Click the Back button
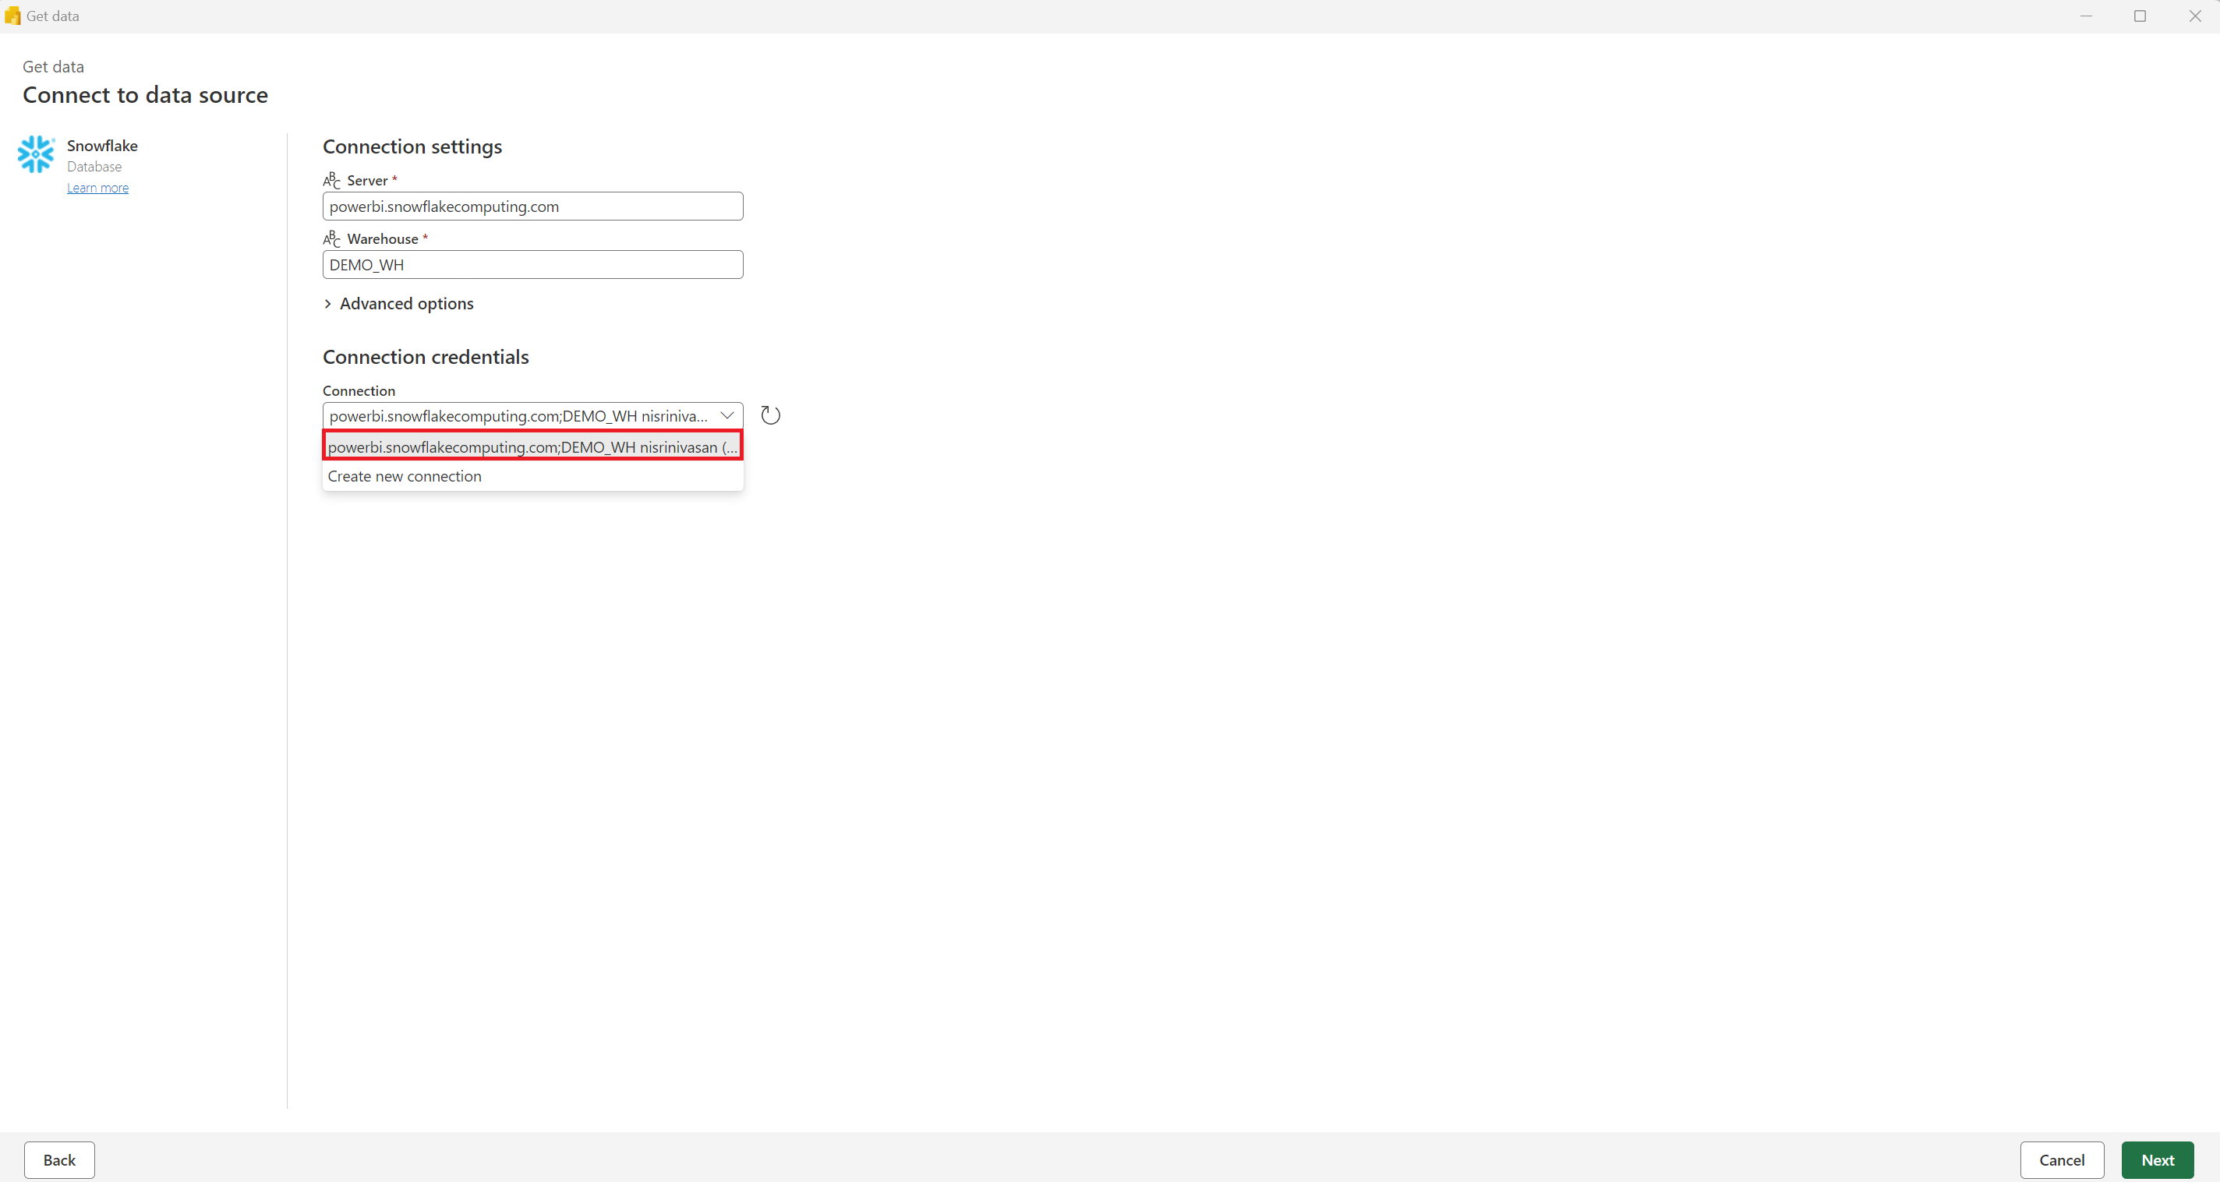Viewport: 2220px width, 1182px height. 58,1160
